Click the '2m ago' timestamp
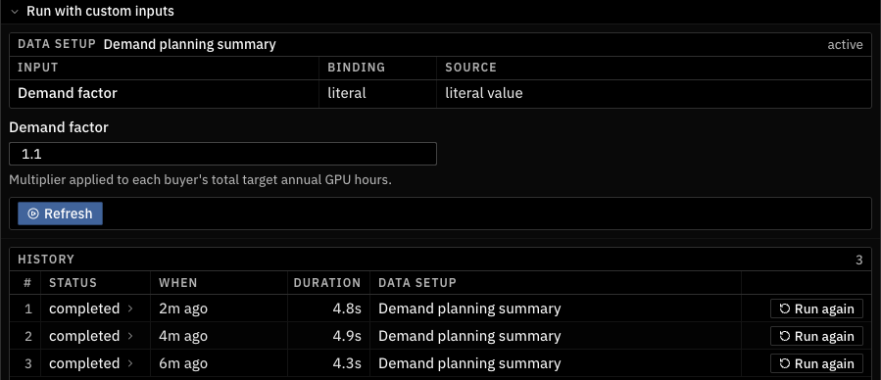Screen dimensions: 881x380 pos(183,309)
